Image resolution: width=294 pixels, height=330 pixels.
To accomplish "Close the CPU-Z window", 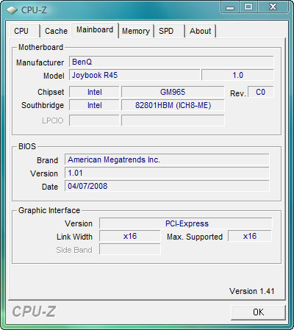I will [273, 7].
